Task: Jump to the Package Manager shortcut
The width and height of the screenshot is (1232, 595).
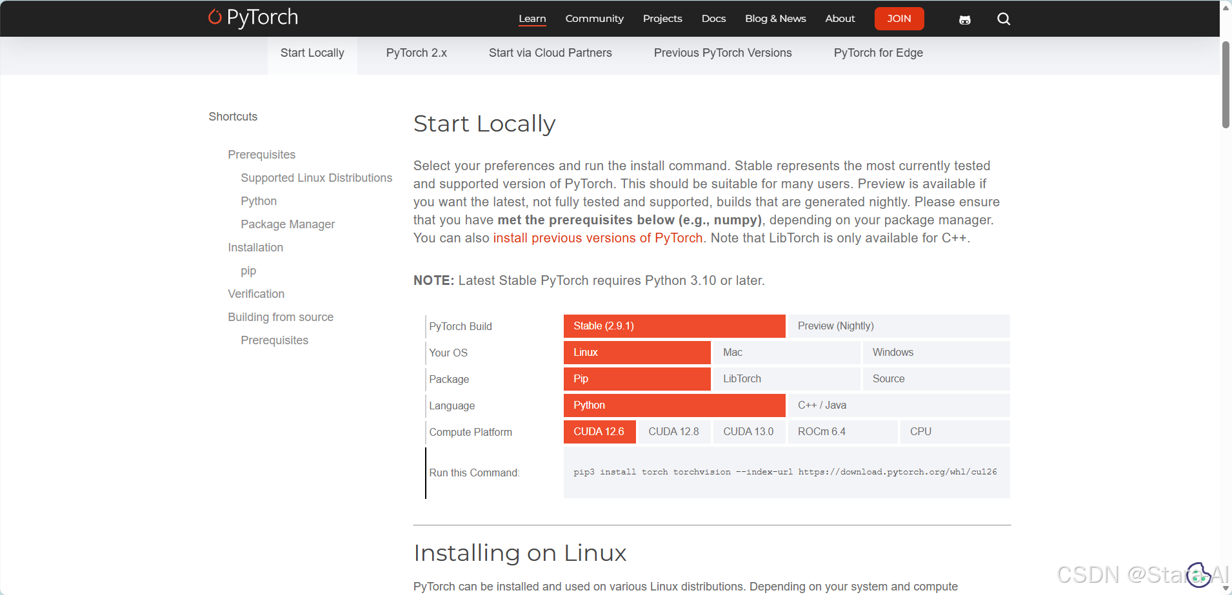Action: pyautogui.click(x=288, y=224)
